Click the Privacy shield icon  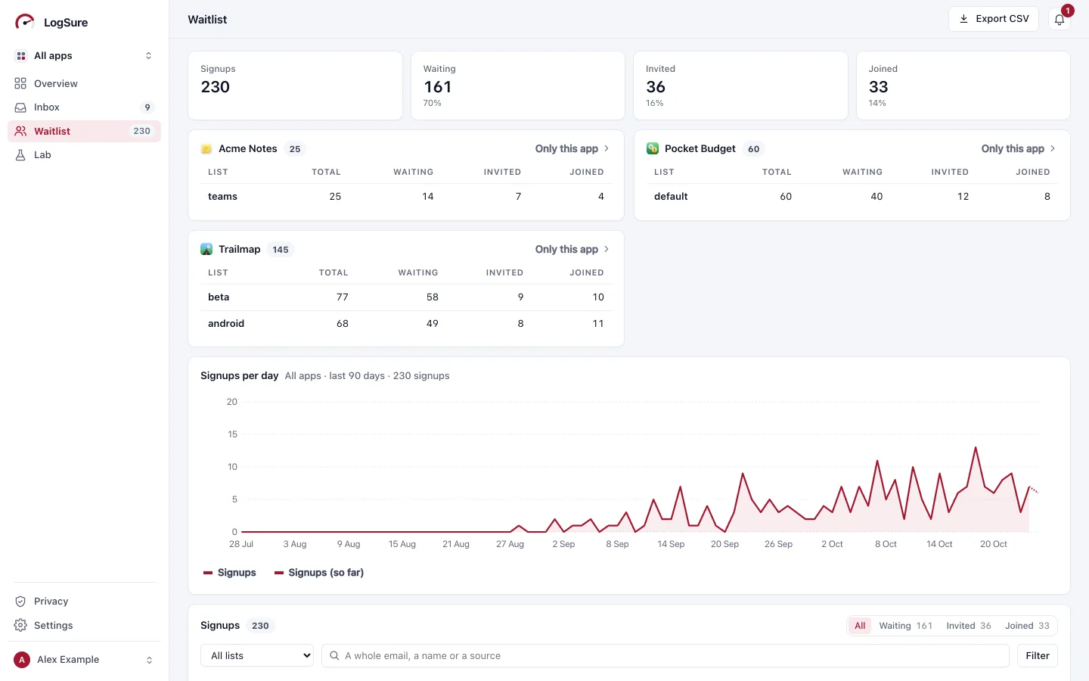tap(20, 602)
